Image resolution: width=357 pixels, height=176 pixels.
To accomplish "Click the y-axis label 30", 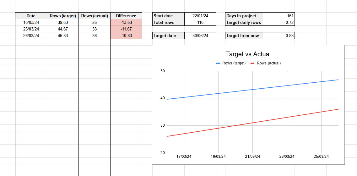I will [x=162, y=126].
